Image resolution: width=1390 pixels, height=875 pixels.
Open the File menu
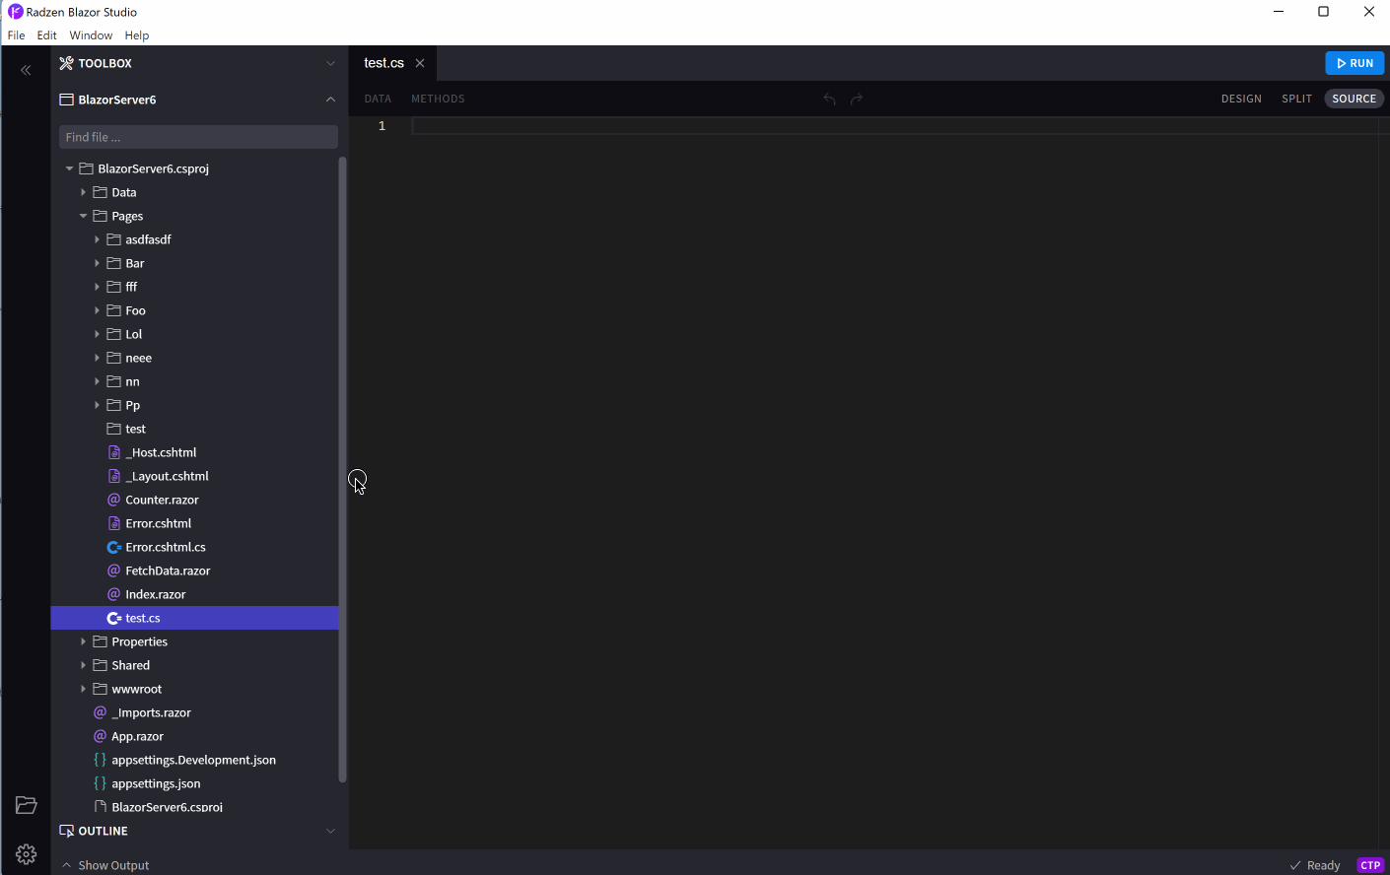pos(16,34)
